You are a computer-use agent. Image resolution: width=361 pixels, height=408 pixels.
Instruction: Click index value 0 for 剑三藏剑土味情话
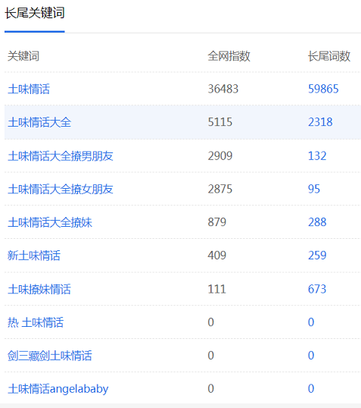(211, 356)
